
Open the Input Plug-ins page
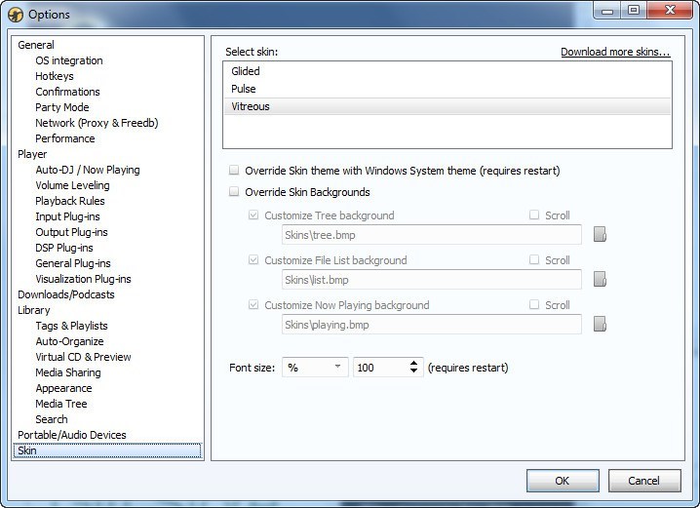click(x=67, y=217)
